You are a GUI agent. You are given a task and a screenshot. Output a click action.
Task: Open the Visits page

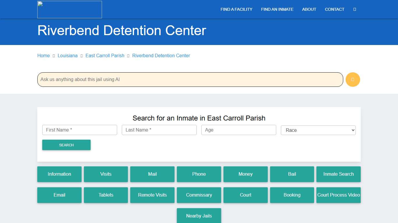point(106,174)
